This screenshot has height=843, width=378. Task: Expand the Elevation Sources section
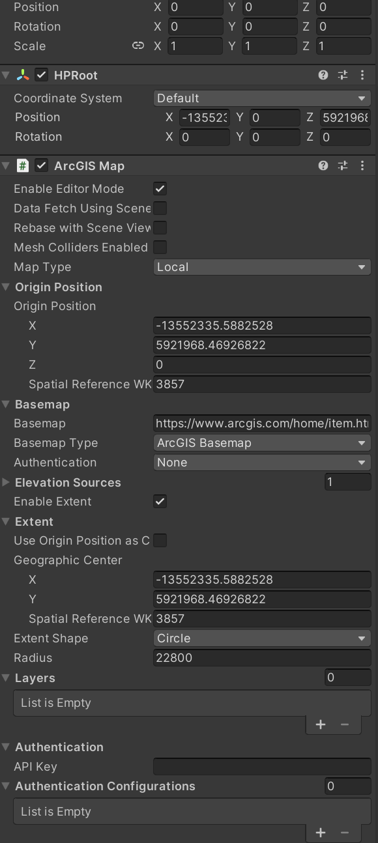click(x=7, y=482)
